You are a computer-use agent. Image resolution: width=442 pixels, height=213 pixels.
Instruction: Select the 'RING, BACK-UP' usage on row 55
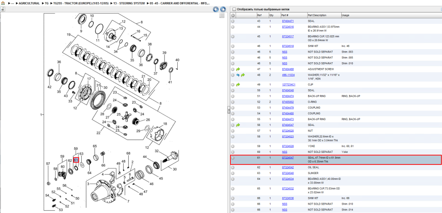pyautogui.click(x=351, y=119)
